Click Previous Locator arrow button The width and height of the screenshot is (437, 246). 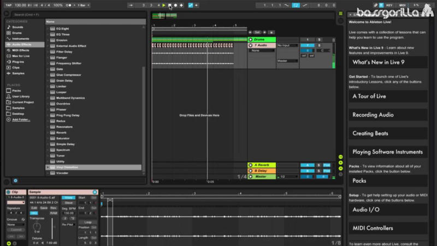(250, 32)
